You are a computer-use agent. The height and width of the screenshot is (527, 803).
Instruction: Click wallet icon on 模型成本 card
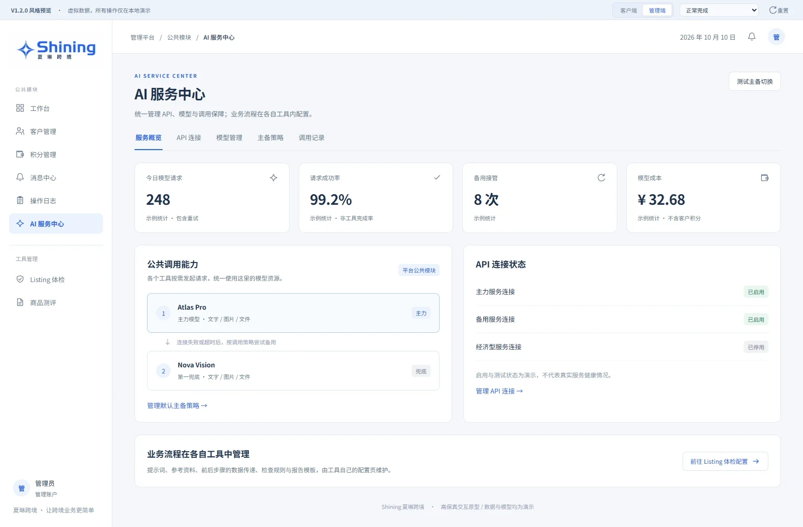pyautogui.click(x=765, y=178)
